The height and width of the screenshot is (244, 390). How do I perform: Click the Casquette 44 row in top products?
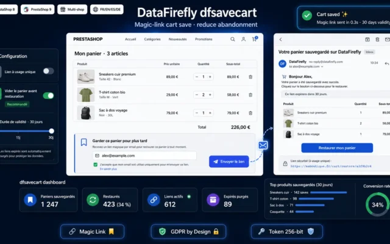(291, 212)
